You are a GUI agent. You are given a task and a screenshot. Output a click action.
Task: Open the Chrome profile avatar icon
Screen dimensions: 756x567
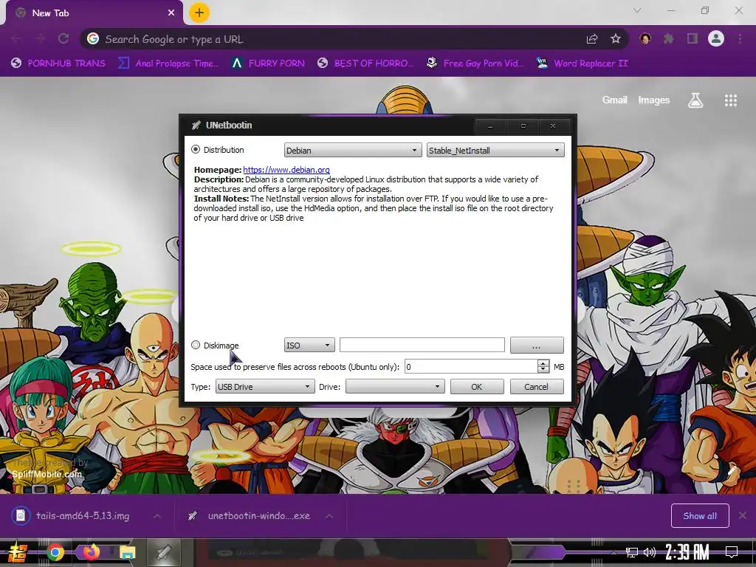716,38
